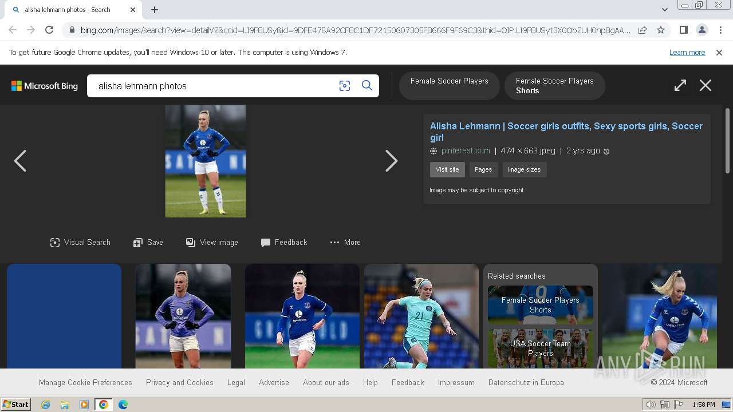Click the address bar URL

click(x=355, y=30)
